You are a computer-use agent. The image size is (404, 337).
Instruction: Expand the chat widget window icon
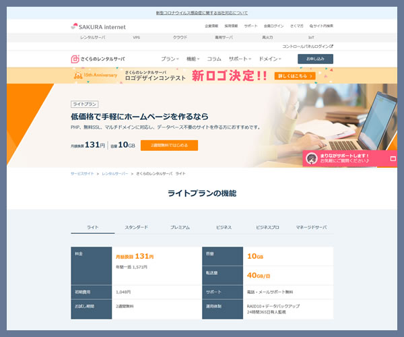(x=393, y=158)
